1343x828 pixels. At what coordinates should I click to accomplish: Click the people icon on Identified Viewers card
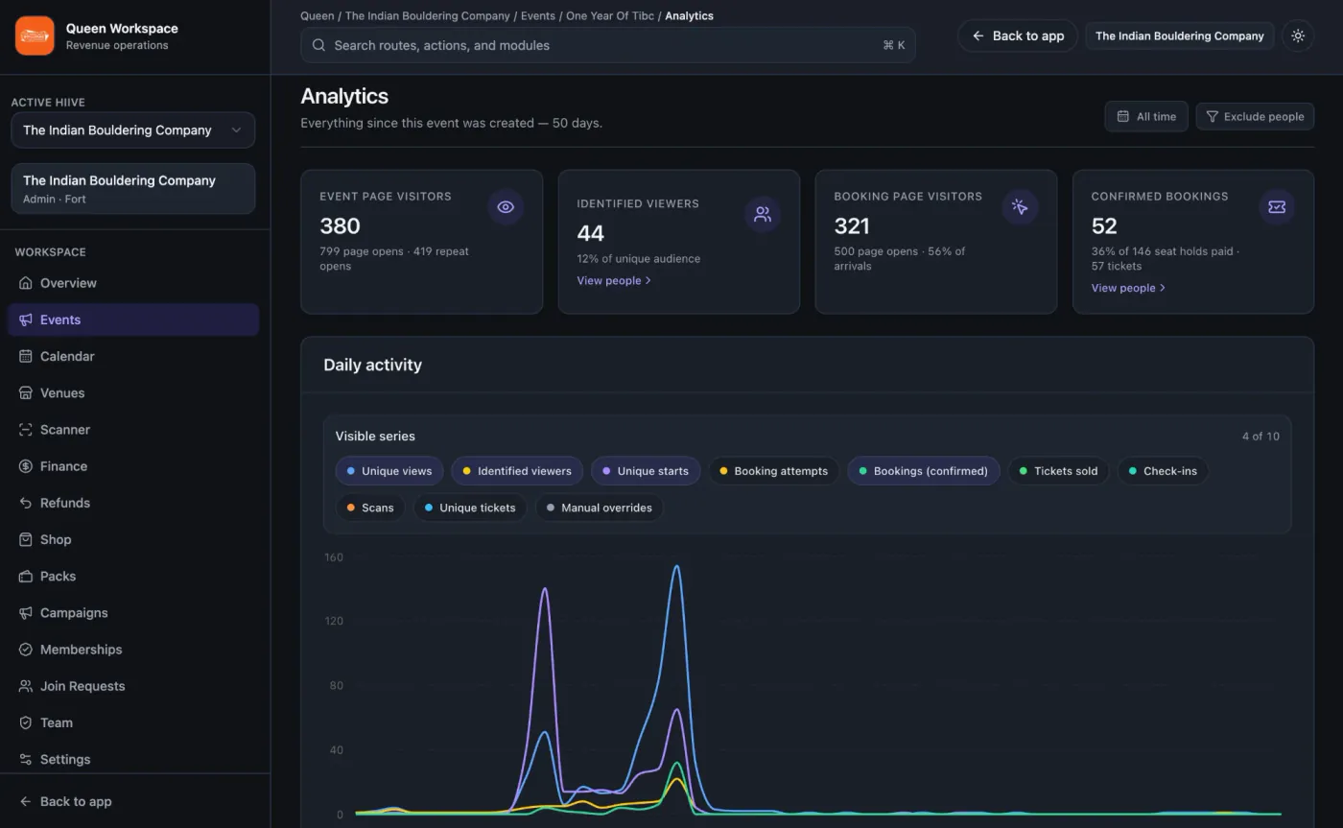pos(763,214)
